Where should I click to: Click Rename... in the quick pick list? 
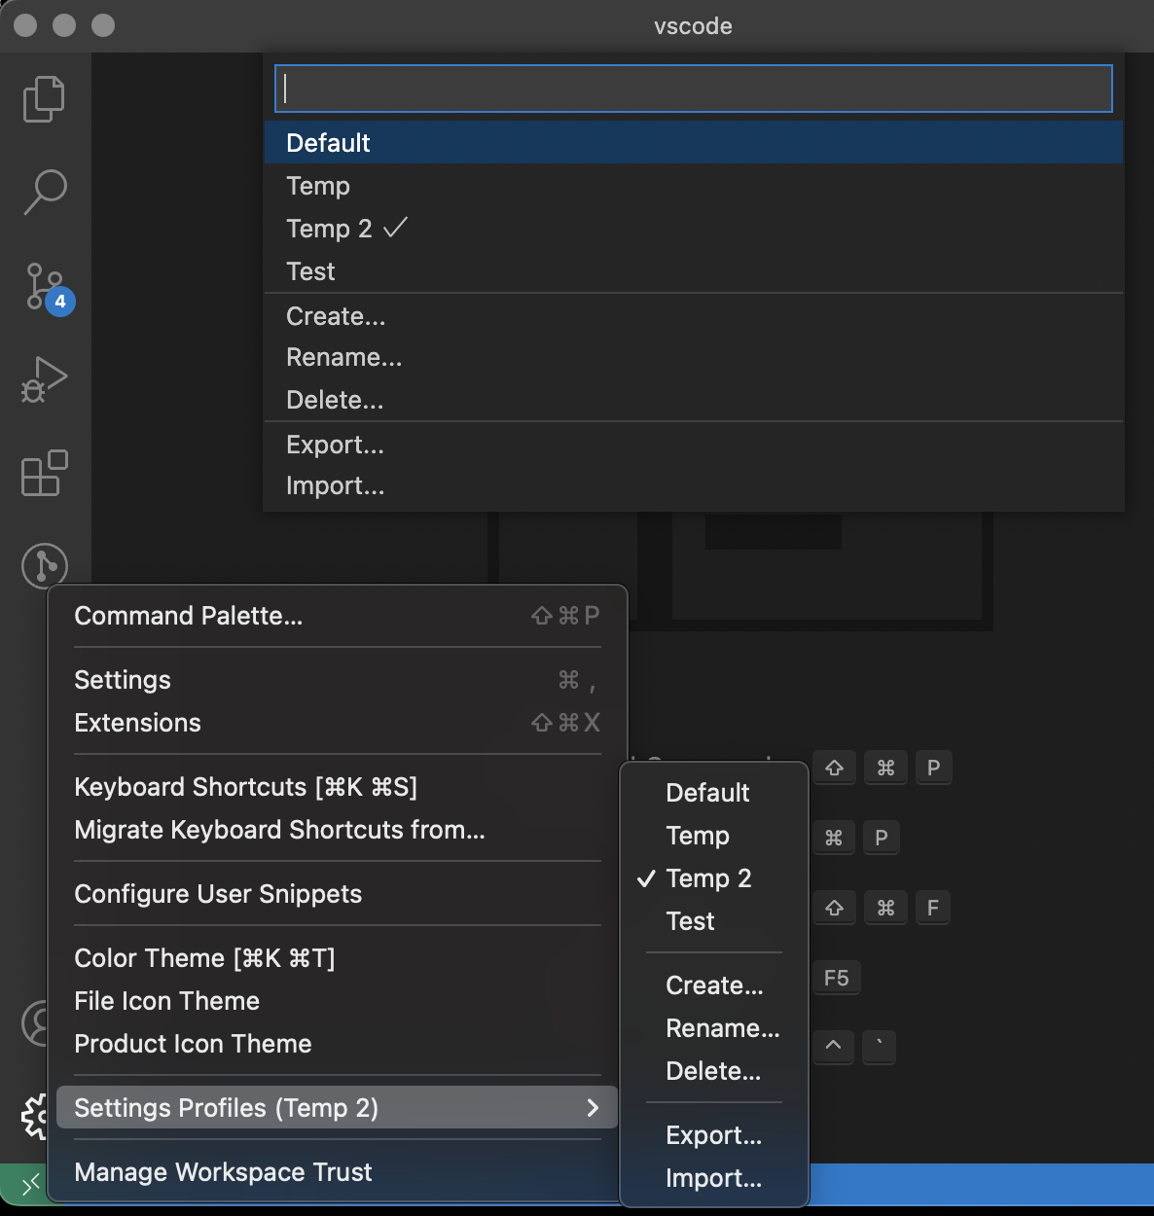pos(343,357)
